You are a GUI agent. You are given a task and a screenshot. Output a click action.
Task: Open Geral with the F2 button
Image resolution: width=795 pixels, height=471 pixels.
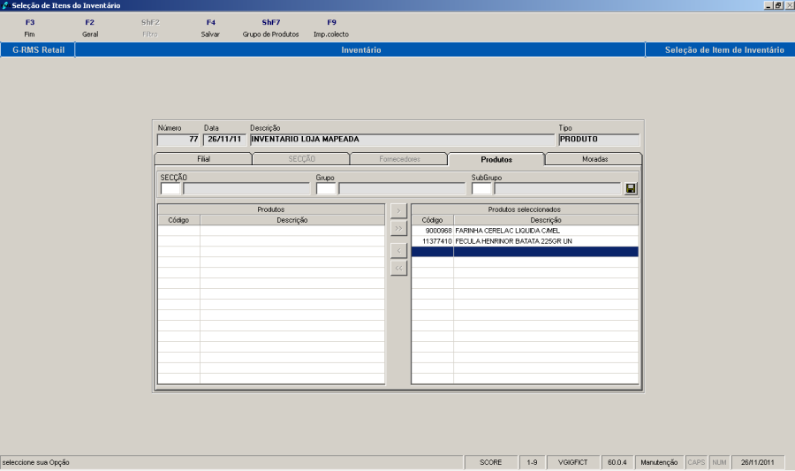click(90, 27)
